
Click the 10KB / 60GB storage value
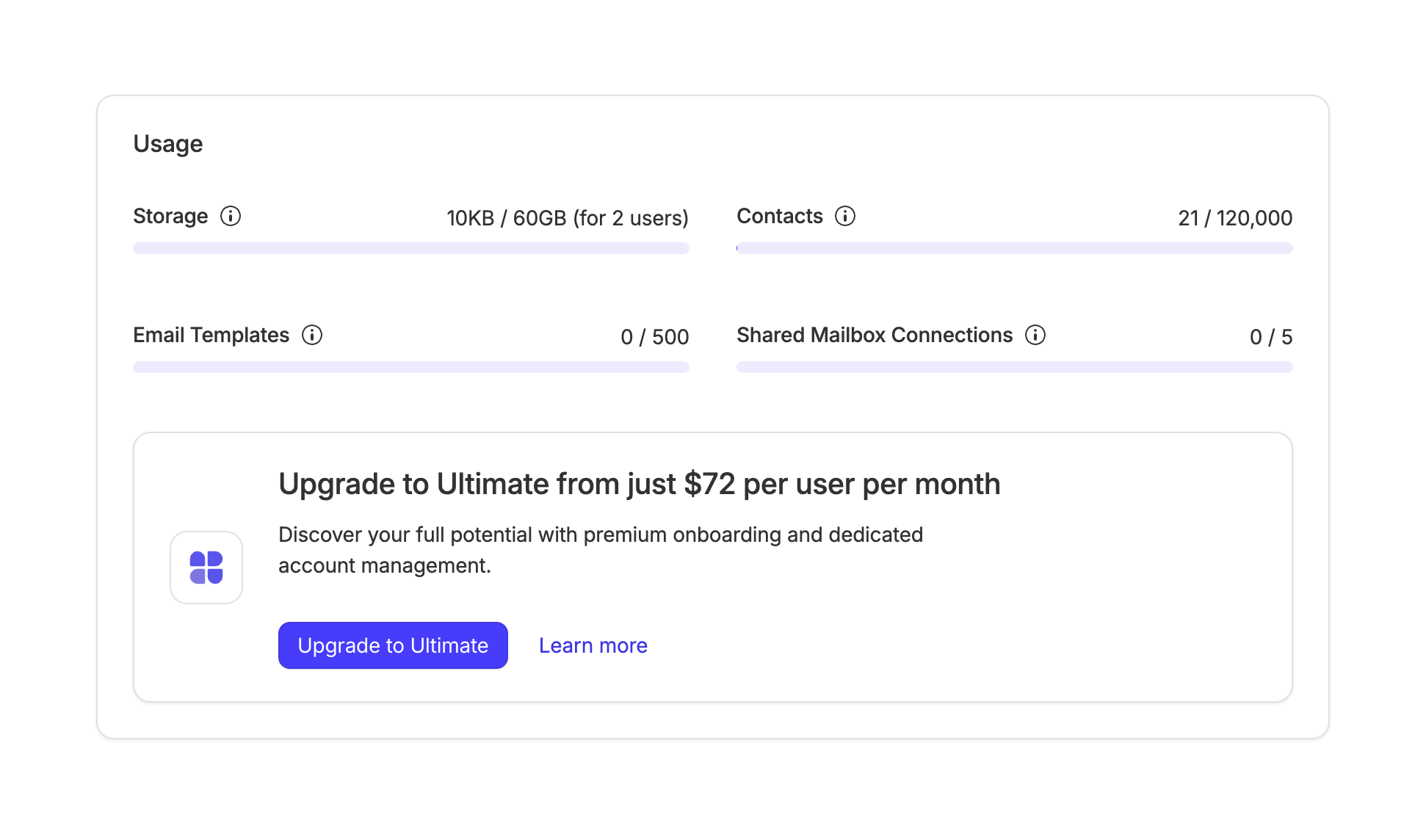pyautogui.click(x=567, y=218)
